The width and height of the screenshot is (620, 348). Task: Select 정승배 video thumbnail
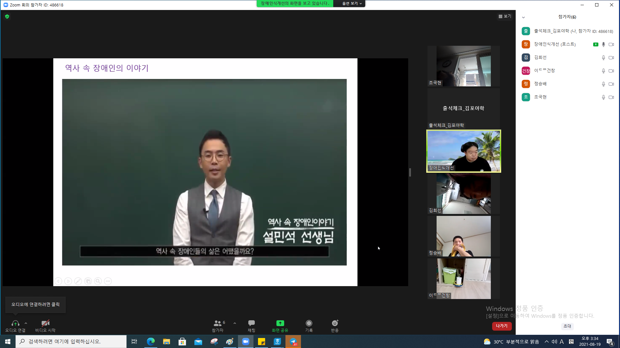463,236
